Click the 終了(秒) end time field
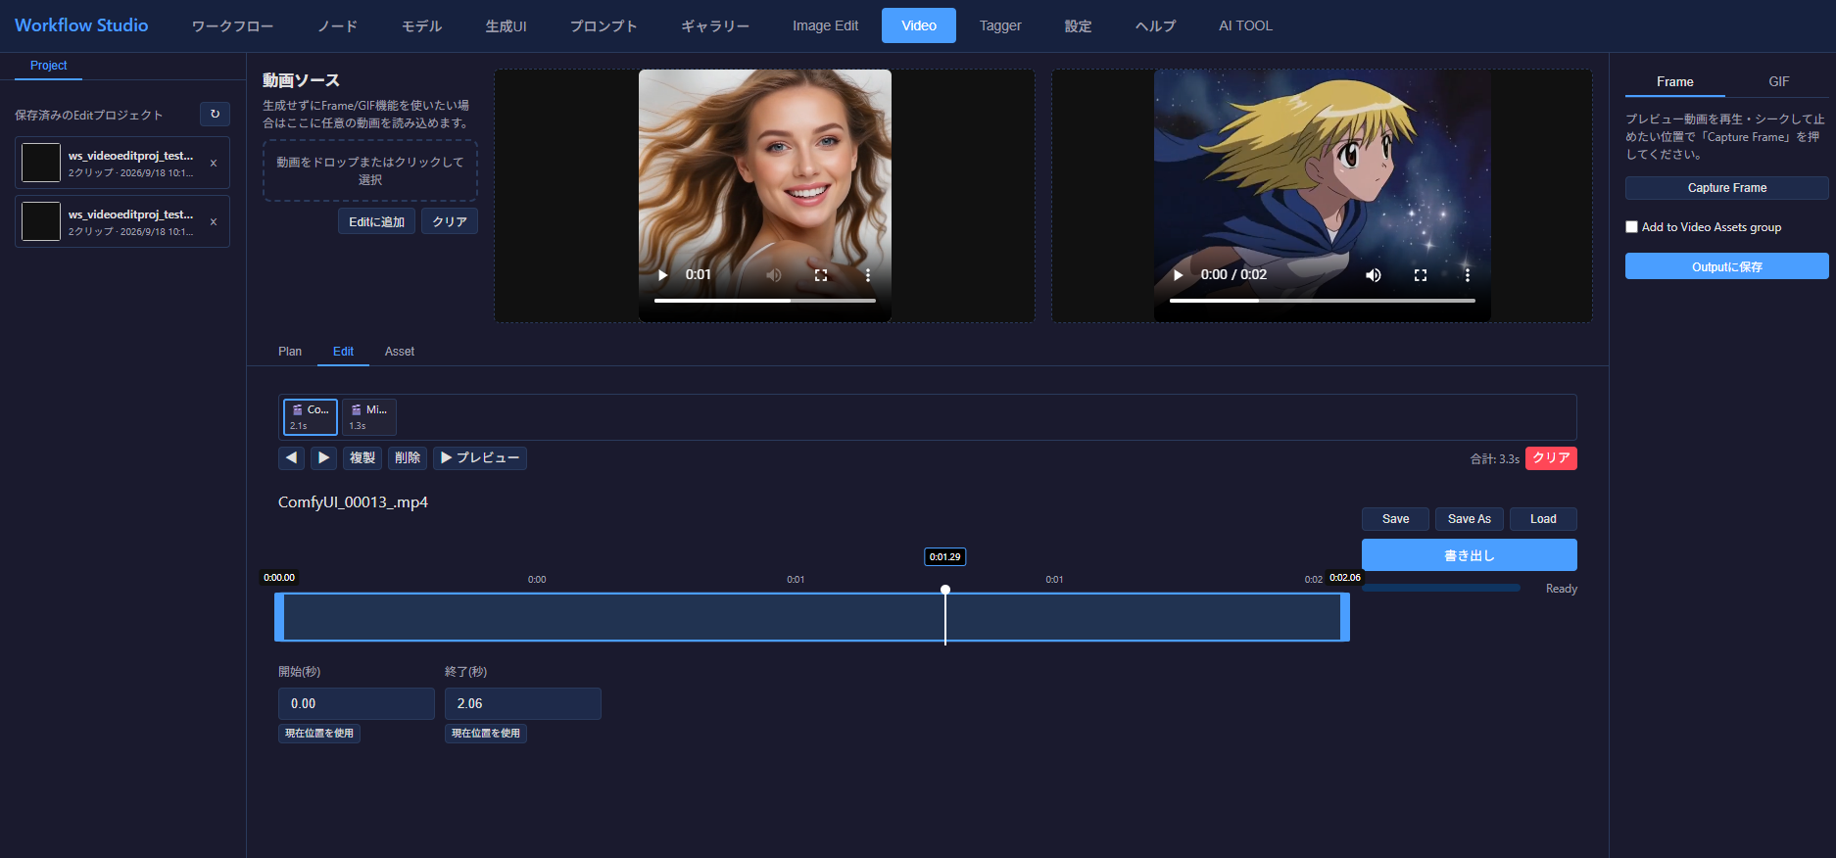Image resolution: width=1836 pixels, height=858 pixels. [522, 703]
